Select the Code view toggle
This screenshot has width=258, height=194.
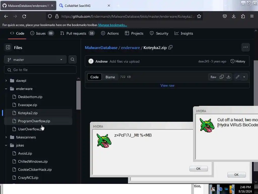(x=94, y=77)
